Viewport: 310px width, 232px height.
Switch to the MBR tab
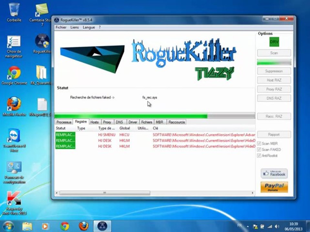(x=160, y=122)
